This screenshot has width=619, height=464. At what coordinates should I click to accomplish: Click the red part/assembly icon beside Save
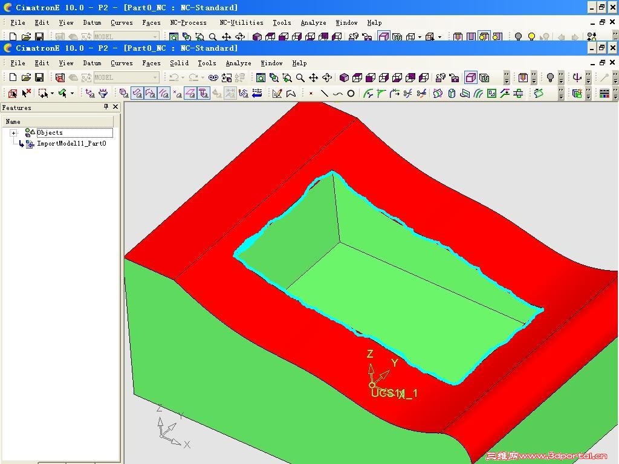(x=60, y=77)
